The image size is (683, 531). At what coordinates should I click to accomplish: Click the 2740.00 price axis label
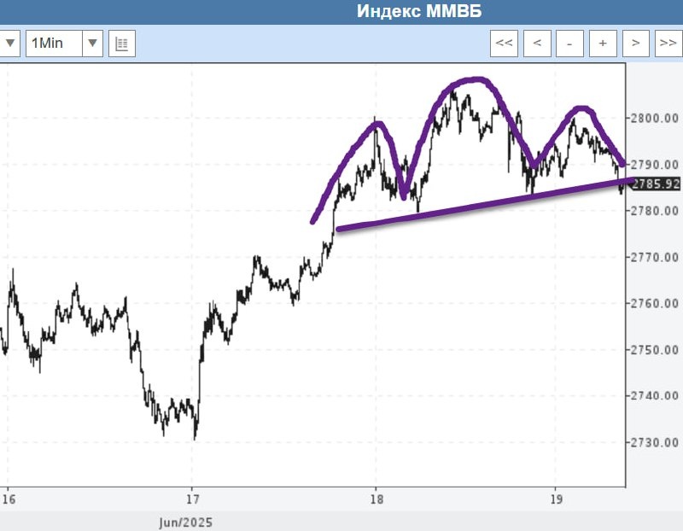[655, 396]
